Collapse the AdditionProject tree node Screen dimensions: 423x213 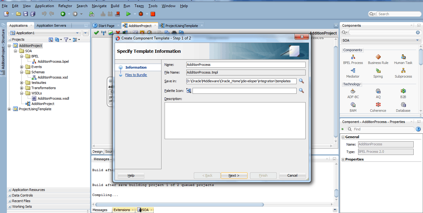coord(9,46)
